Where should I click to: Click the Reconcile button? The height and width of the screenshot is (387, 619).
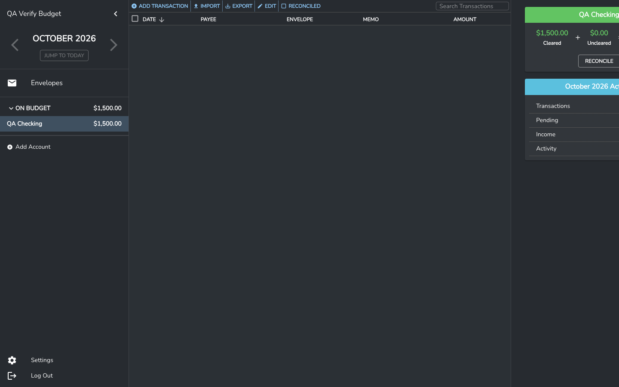[599, 61]
